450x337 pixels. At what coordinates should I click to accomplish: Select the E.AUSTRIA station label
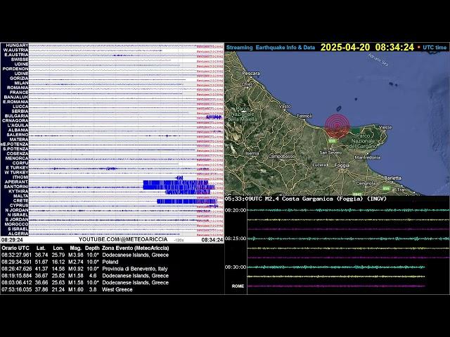pyautogui.click(x=16, y=55)
